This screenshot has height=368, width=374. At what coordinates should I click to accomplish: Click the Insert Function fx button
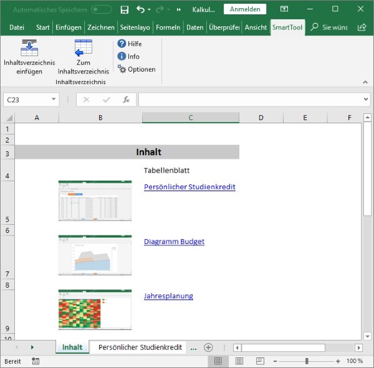(126, 100)
